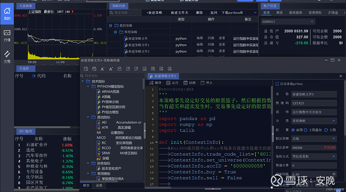This screenshot has width=346, height=192.
Task: Select the 主图叠加 radio button
Action: click(306, 129)
